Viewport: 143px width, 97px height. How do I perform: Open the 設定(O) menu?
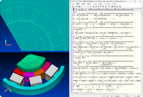(x=100, y=4)
